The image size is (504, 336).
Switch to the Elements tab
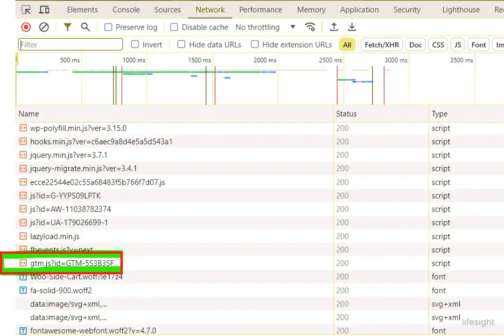pyautogui.click(x=82, y=10)
